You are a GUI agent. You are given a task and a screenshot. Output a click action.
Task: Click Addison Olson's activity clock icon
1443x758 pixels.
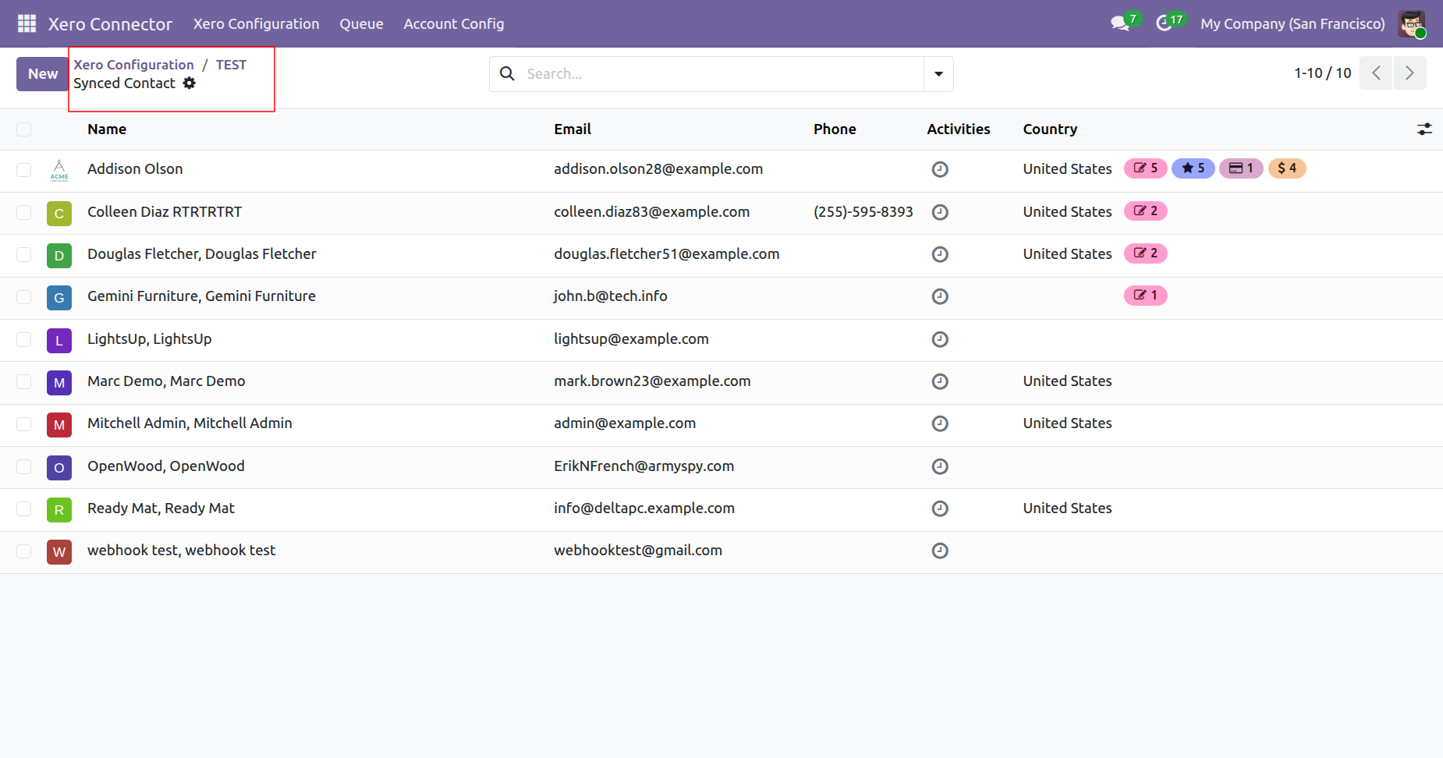point(940,169)
